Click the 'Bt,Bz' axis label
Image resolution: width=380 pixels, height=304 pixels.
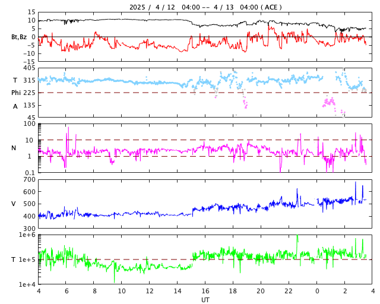tap(19, 37)
